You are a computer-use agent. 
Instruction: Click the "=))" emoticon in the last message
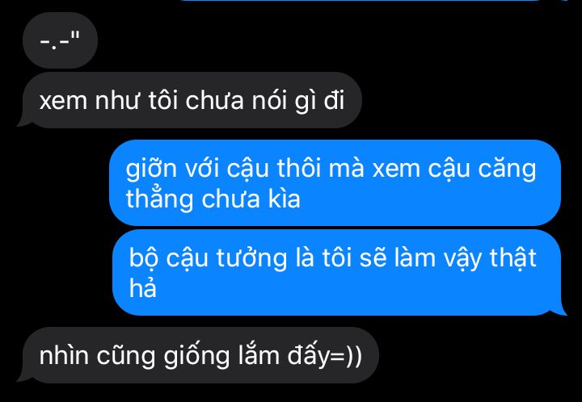click(x=346, y=356)
